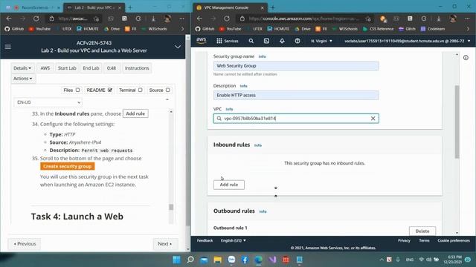The height and width of the screenshot is (267, 476).
Task: Delete Outbound rule 1
Action: [422, 231]
